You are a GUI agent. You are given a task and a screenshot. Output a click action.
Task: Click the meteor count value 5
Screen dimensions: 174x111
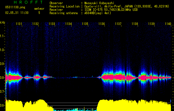point(39,13)
